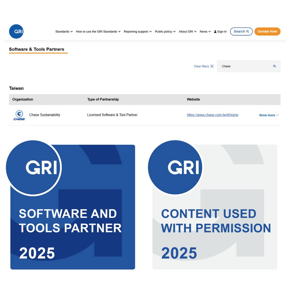Click the Donate Now button
This screenshot has width=288, height=288.
click(267, 31)
